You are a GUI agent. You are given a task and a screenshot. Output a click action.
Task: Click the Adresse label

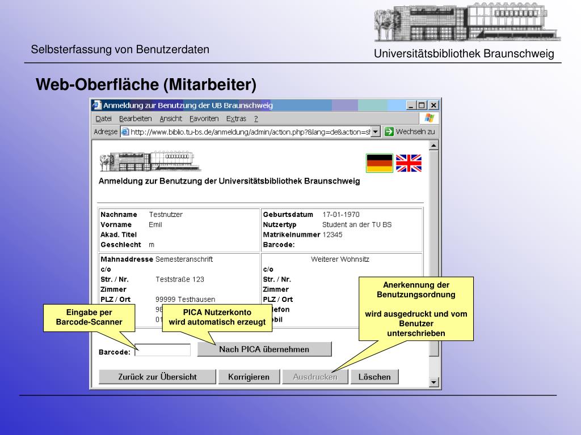point(106,131)
